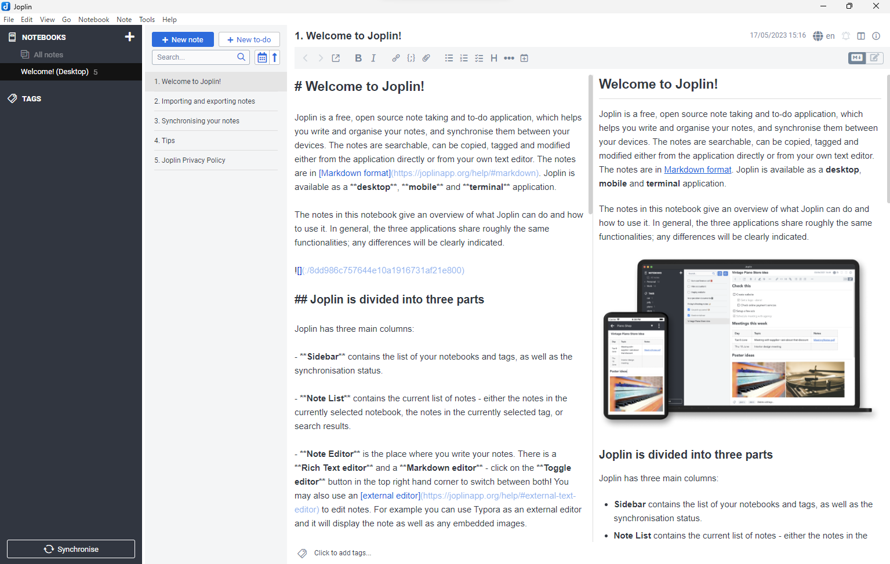Add a new notebook with plus icon
Image resolution: width=890 pixels, height=564 pixels.
point(129,37)
